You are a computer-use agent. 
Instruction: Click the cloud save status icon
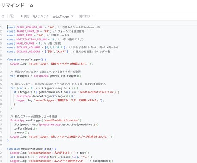point(31,6)
